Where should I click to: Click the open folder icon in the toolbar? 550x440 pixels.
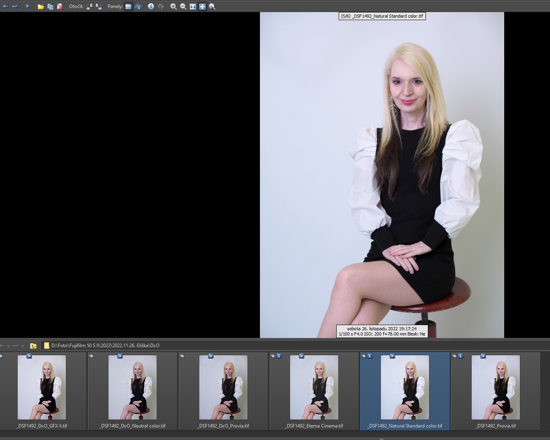[41, 6]
